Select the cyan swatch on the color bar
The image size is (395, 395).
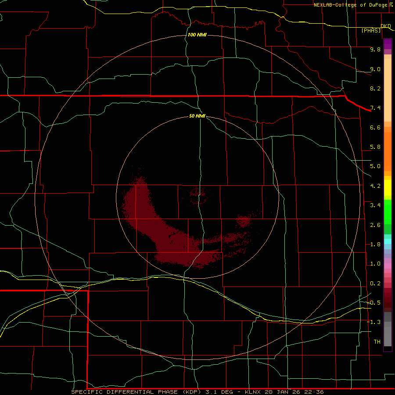coord(388,241)
